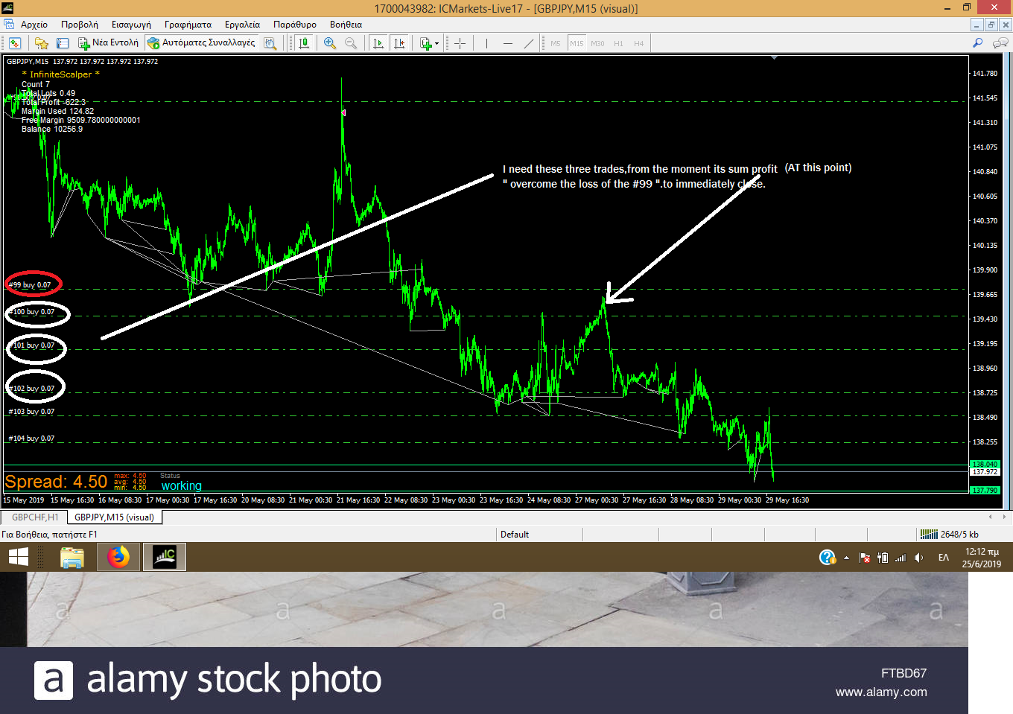Open the new chart toolbar icon
The height and width of the screenshot is (714, 1013).
pyautogui.click(x=14, y=43)
